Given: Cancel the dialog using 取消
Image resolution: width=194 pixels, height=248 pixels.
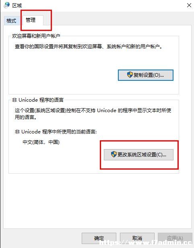Looking at the screenshot, I should pos(137,238).
